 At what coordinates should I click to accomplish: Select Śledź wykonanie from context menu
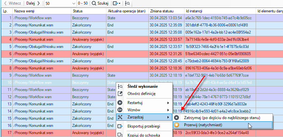(142, 86)
